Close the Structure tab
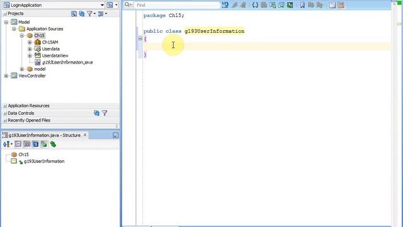This screenshot has height=227, width=403. click(85, 135)
